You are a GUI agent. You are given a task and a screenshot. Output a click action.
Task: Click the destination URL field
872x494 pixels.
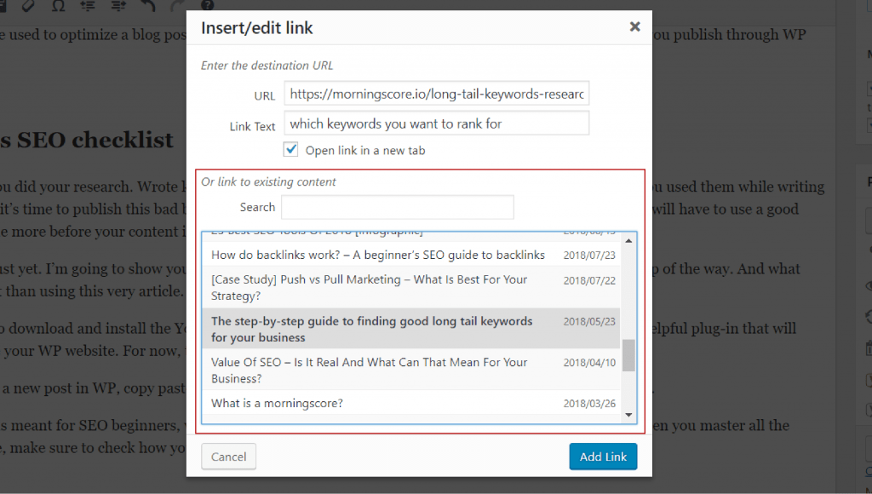pos(436,94)
